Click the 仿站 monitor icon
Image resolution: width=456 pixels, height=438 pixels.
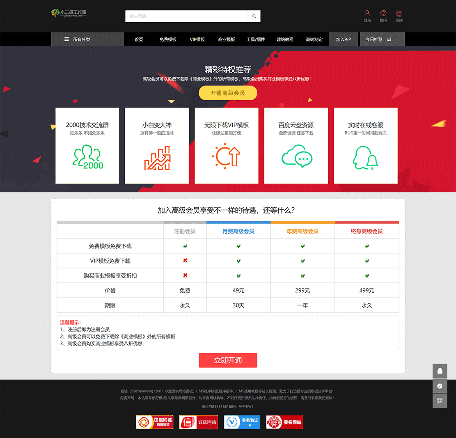pyautogui.click(x=399, y=14)
